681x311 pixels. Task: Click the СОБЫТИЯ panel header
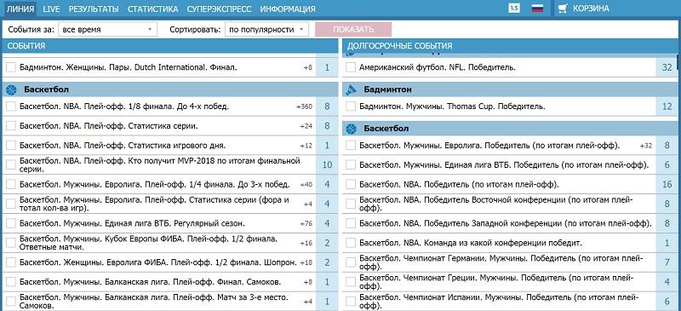169,46
